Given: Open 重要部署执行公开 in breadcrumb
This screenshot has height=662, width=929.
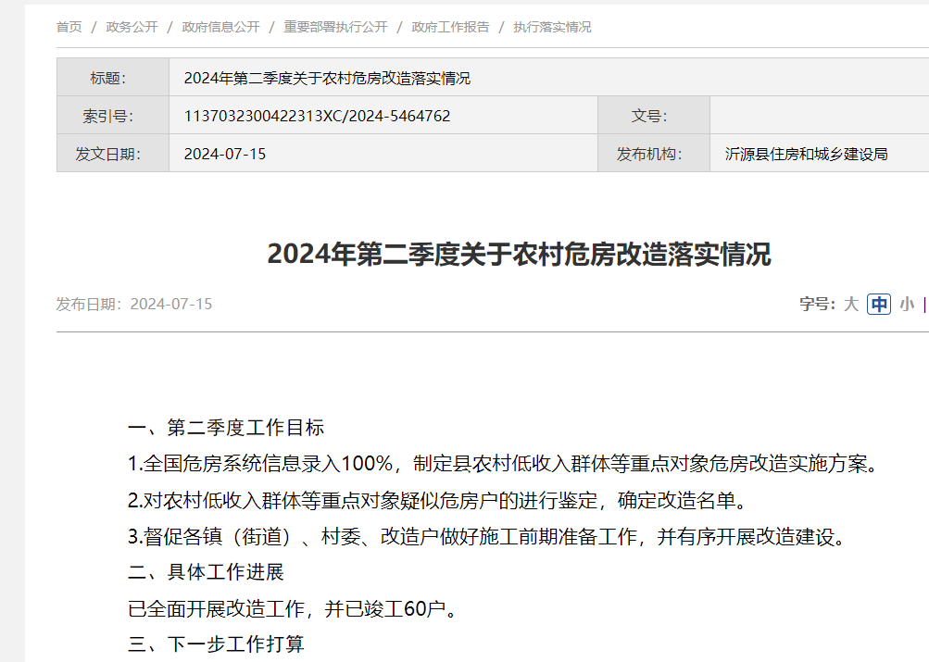Looking at the screenshot, I should point(335,27).
